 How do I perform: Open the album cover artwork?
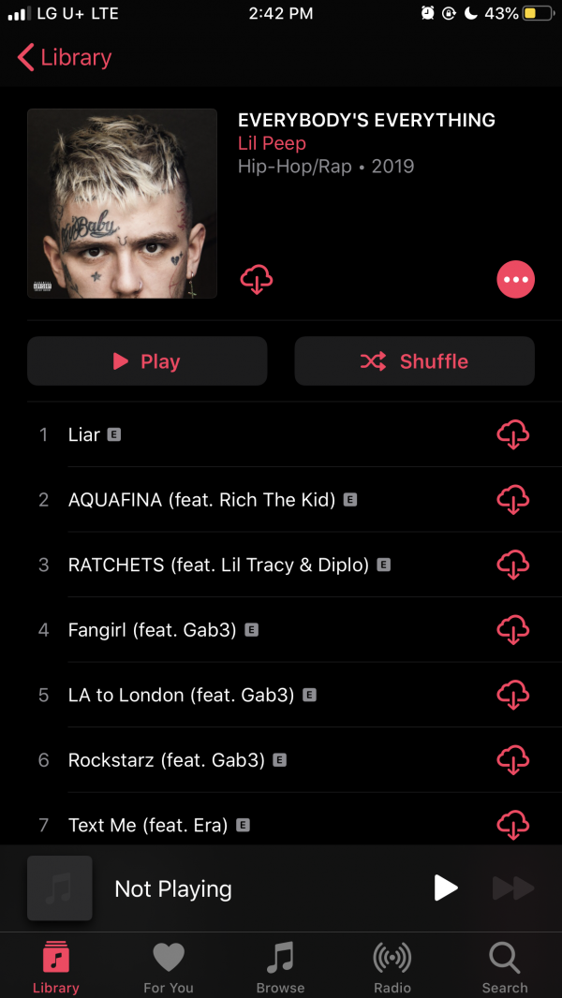122,204
